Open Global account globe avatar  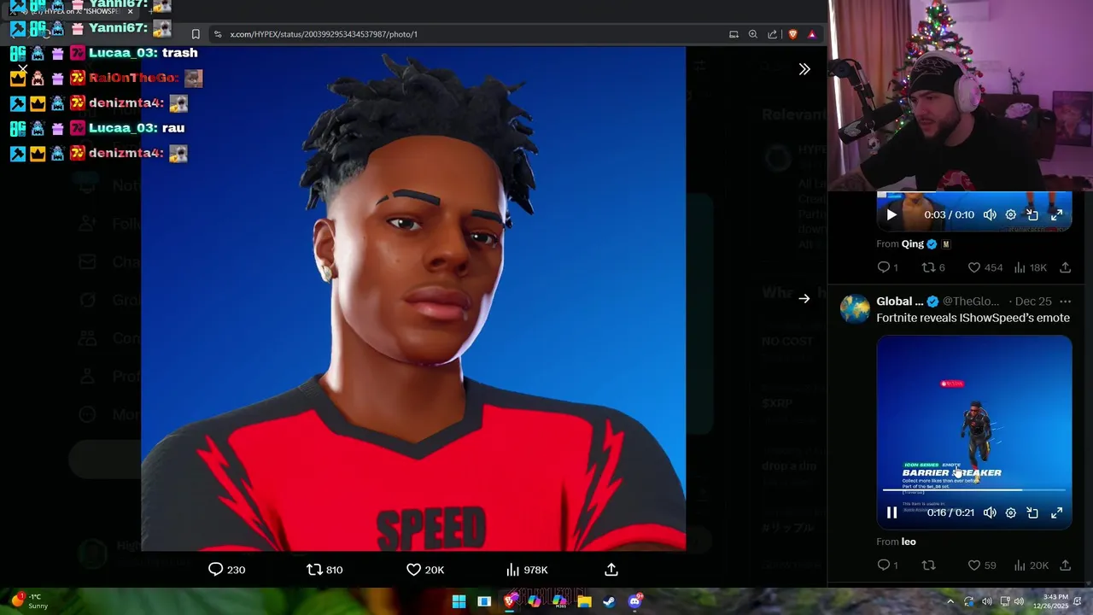(x=855, y=308)
